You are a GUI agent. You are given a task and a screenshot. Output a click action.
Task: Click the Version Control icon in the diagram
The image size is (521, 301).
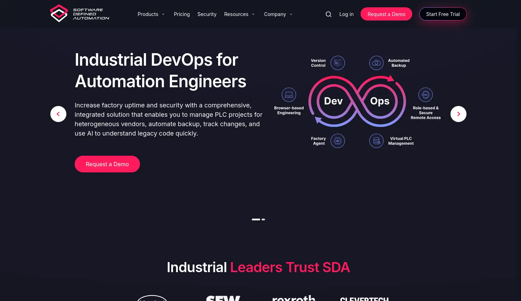(337, 63)
